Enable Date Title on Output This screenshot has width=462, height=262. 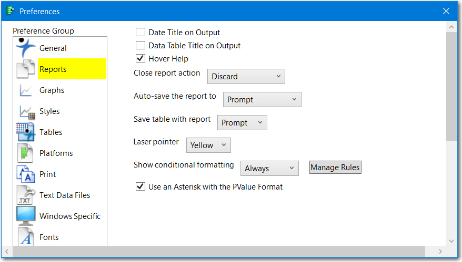pyautogui.click(x=140, y=33)
